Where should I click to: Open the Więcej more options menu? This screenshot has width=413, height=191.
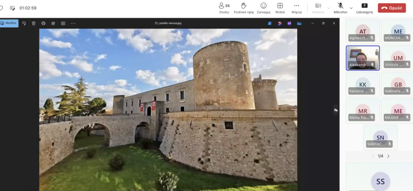coord(296,8)
